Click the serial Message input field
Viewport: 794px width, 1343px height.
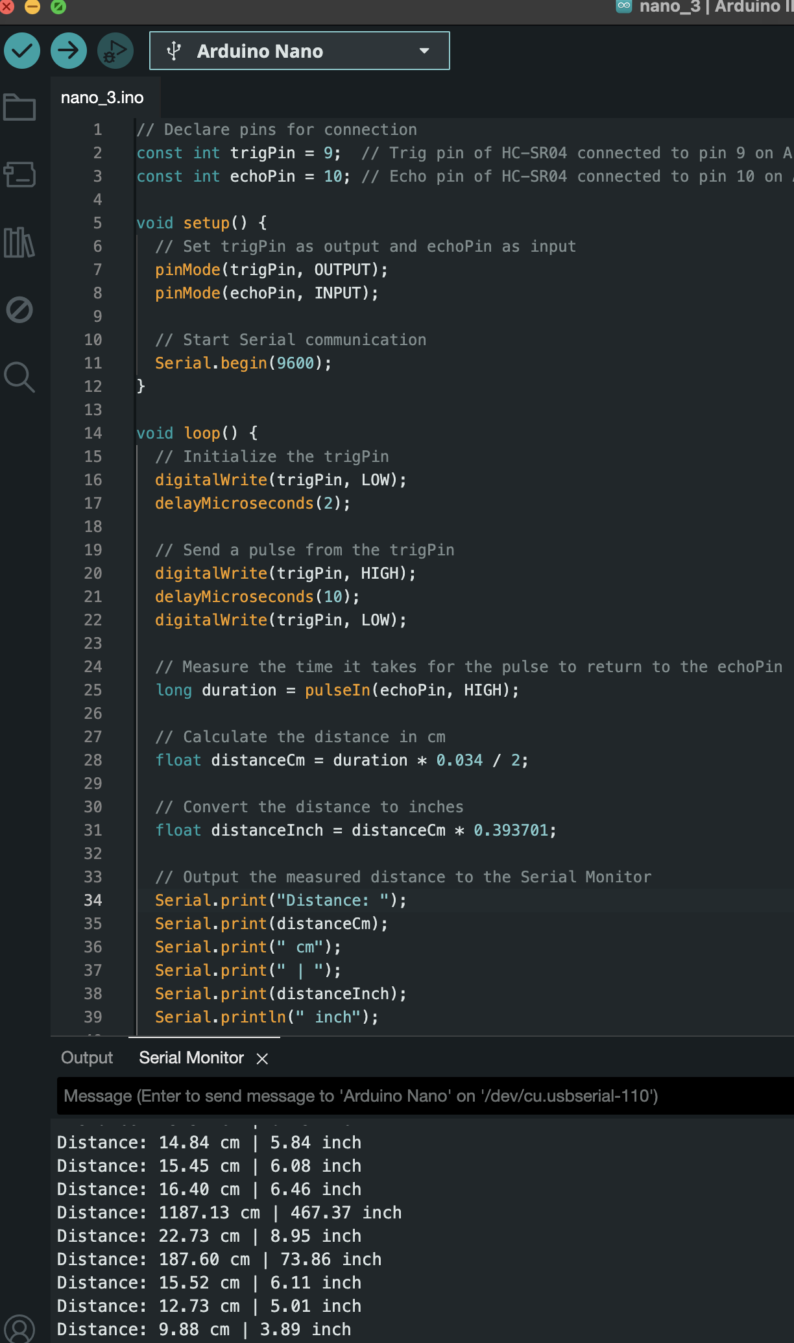(426, 1096)
